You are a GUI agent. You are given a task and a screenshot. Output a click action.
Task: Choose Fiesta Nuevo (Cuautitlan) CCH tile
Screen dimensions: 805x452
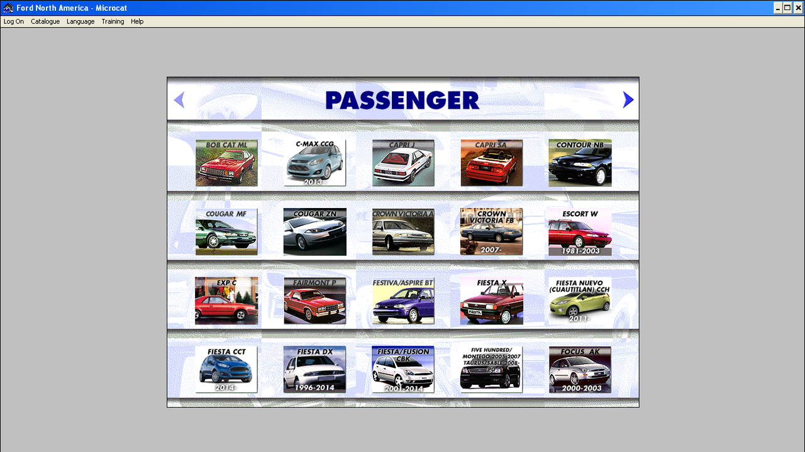click(580, 300)
